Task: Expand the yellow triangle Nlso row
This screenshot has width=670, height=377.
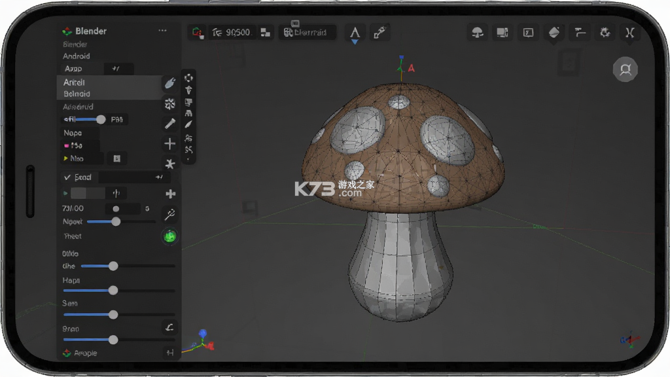Action: coord(65,158)
